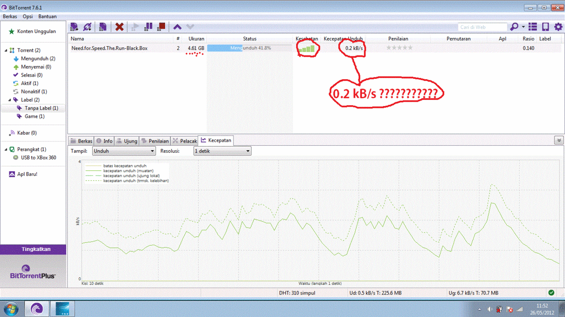The image size is (565, 317).
Task: Switch to the Ujung tab
Action: [127, 141]
